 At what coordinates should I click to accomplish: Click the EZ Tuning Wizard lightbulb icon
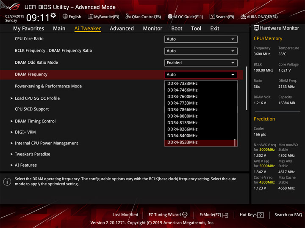pyautogui.click(x=185, y=215)
